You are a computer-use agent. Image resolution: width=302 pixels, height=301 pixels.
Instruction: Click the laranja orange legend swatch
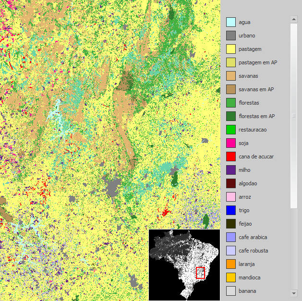pos(231,264)
